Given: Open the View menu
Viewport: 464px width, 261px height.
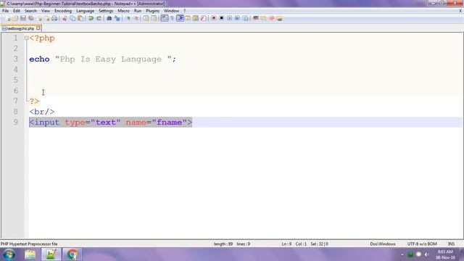Looking at the screenshot, I should [x=45, y=11].
